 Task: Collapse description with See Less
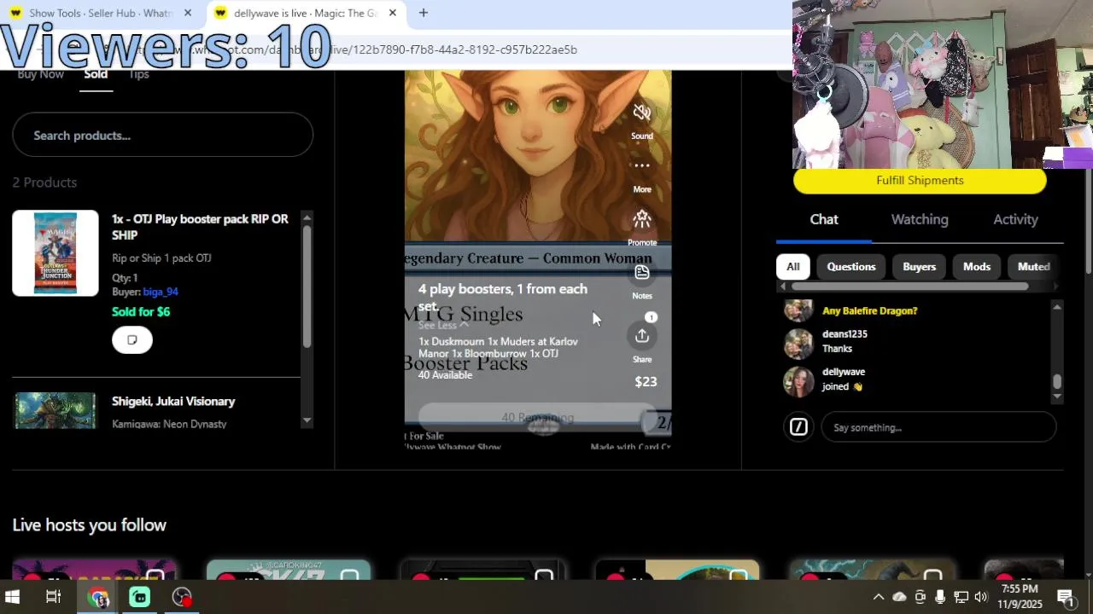click(442, 325)
